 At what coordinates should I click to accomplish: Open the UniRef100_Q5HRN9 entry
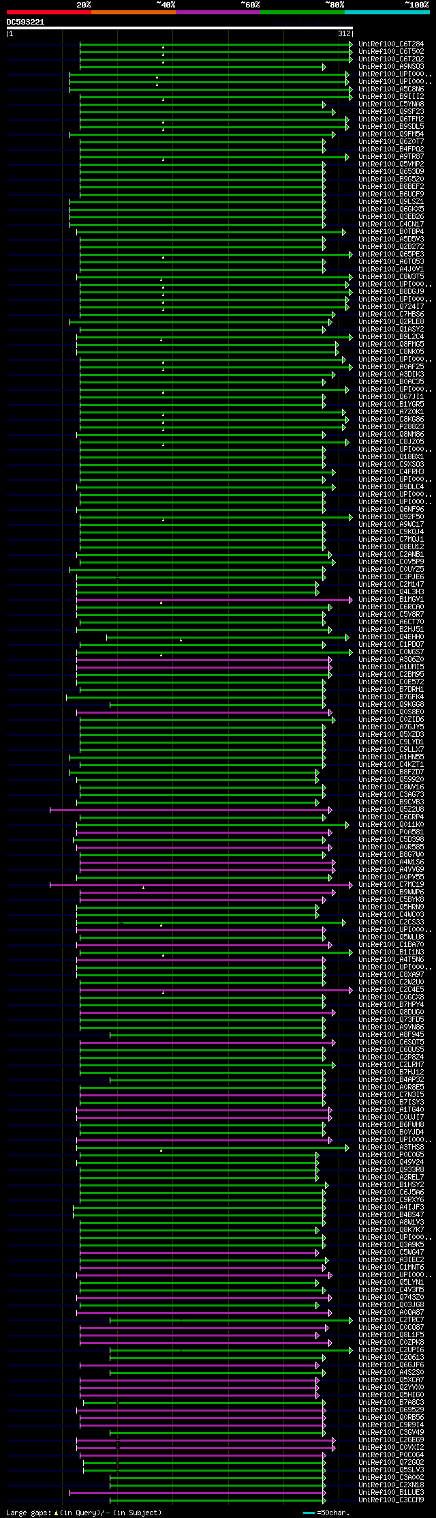click(x=391, y=907)
